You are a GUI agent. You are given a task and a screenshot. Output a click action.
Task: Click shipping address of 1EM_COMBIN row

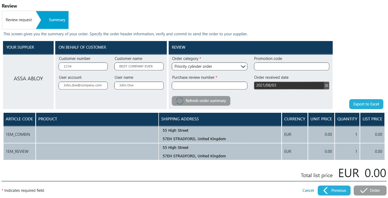point(220,135)
